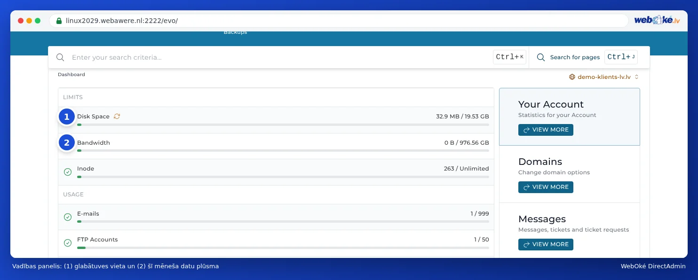This screenshot has width=698, height=280.
Task: Click View More under Messages
Action: click(x=546, y=244)
